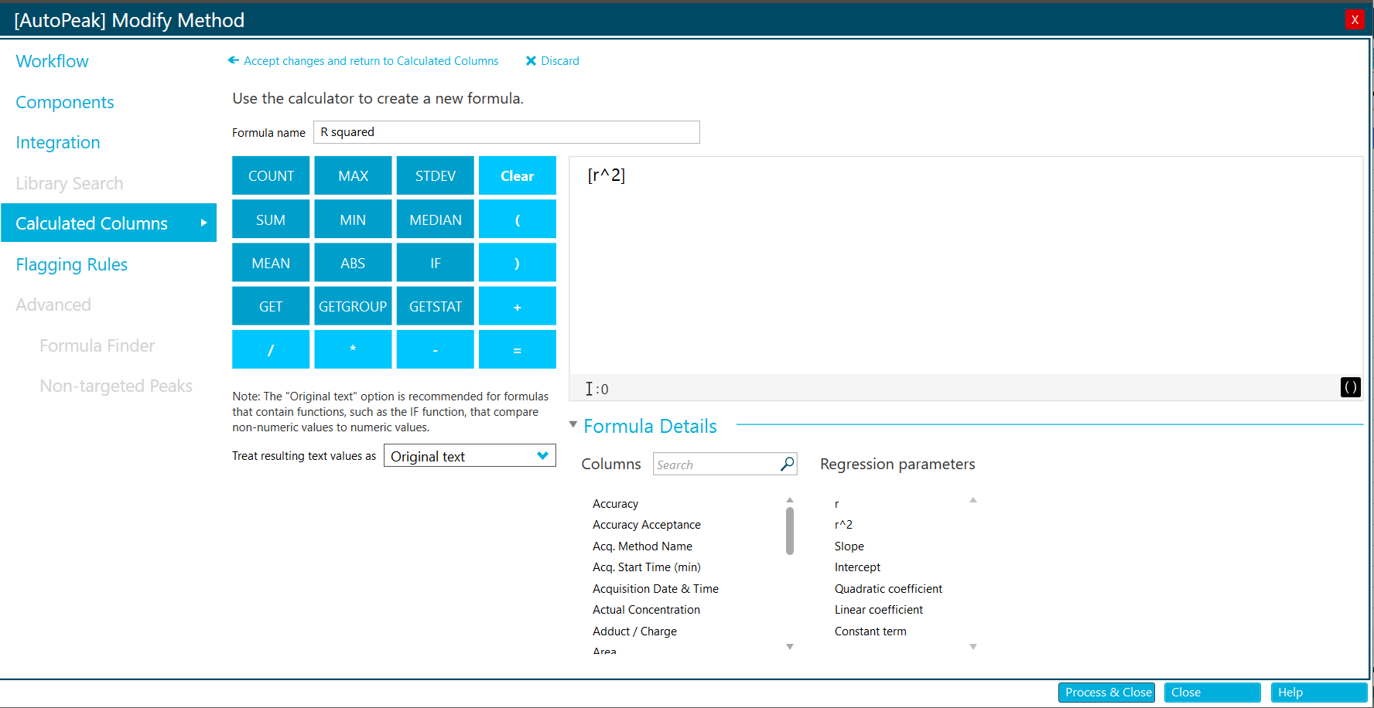The image size is (1374, 708).
Task: Select Acq. Start Time (min) column
Action: [647, 567]
